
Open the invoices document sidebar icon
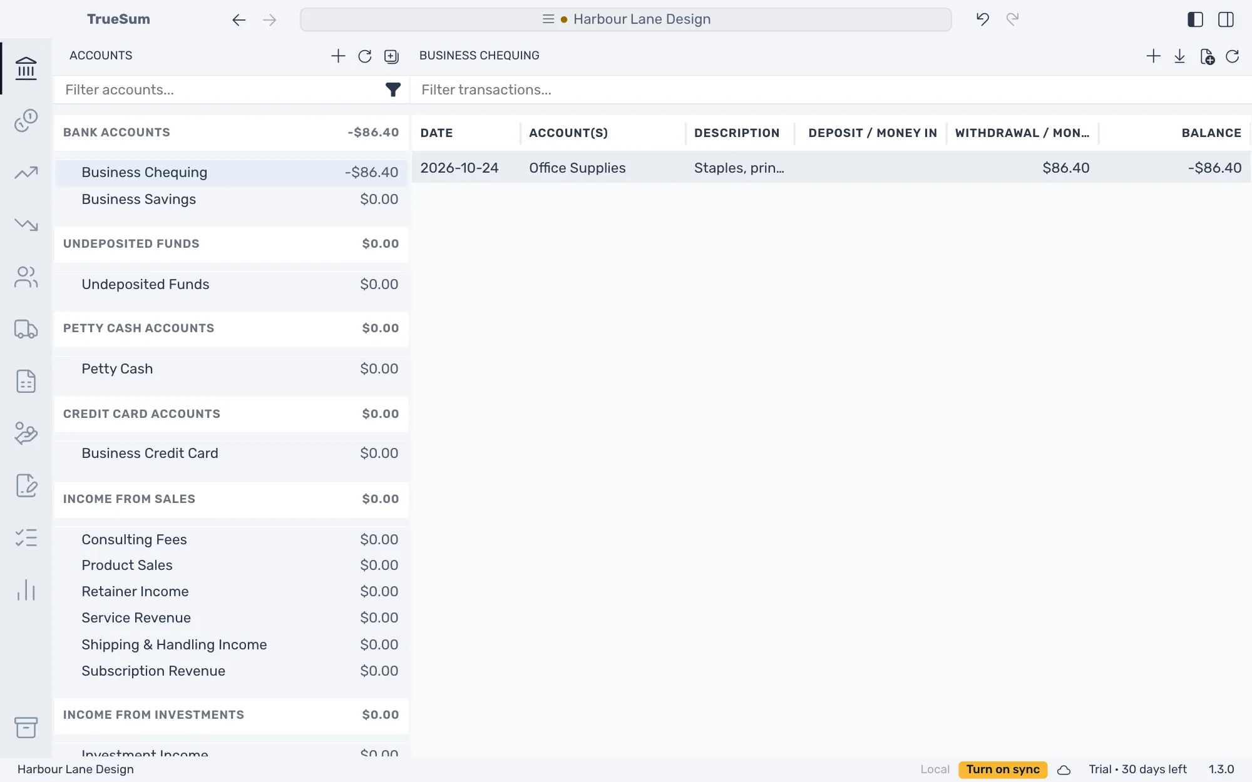(x=26, y=381)
